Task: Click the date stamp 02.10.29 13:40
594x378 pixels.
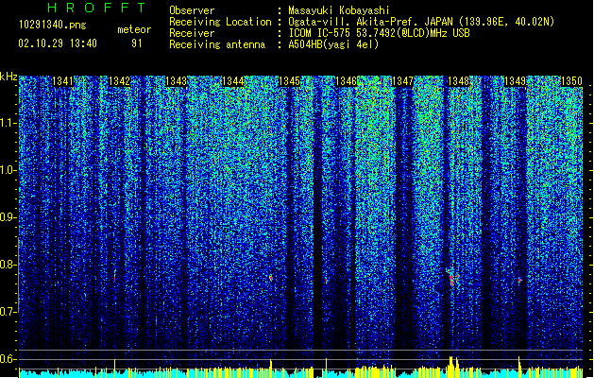Action: click(x=58, y=43)
